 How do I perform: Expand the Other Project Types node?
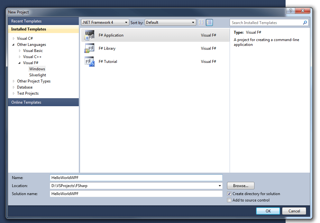click(14, 81)
